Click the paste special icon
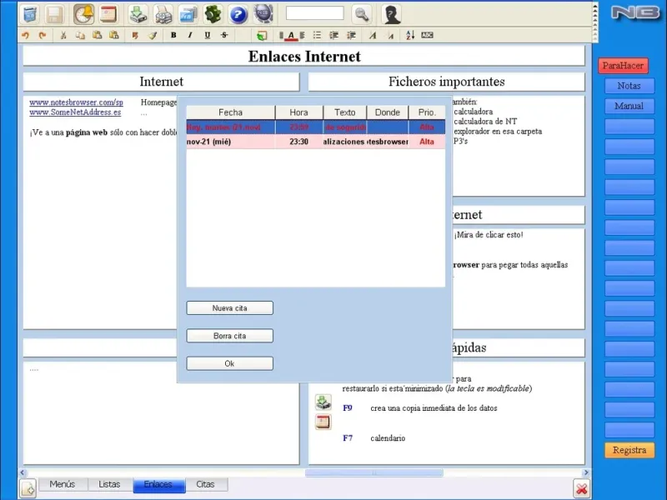667x500 pixels. click(113, 35)
